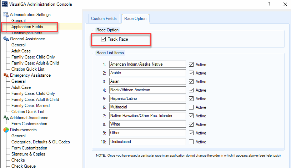Select the General Assistance GA icon
Image resolution: width=291 pixels, height=168 pixels.
pos(6,39)
